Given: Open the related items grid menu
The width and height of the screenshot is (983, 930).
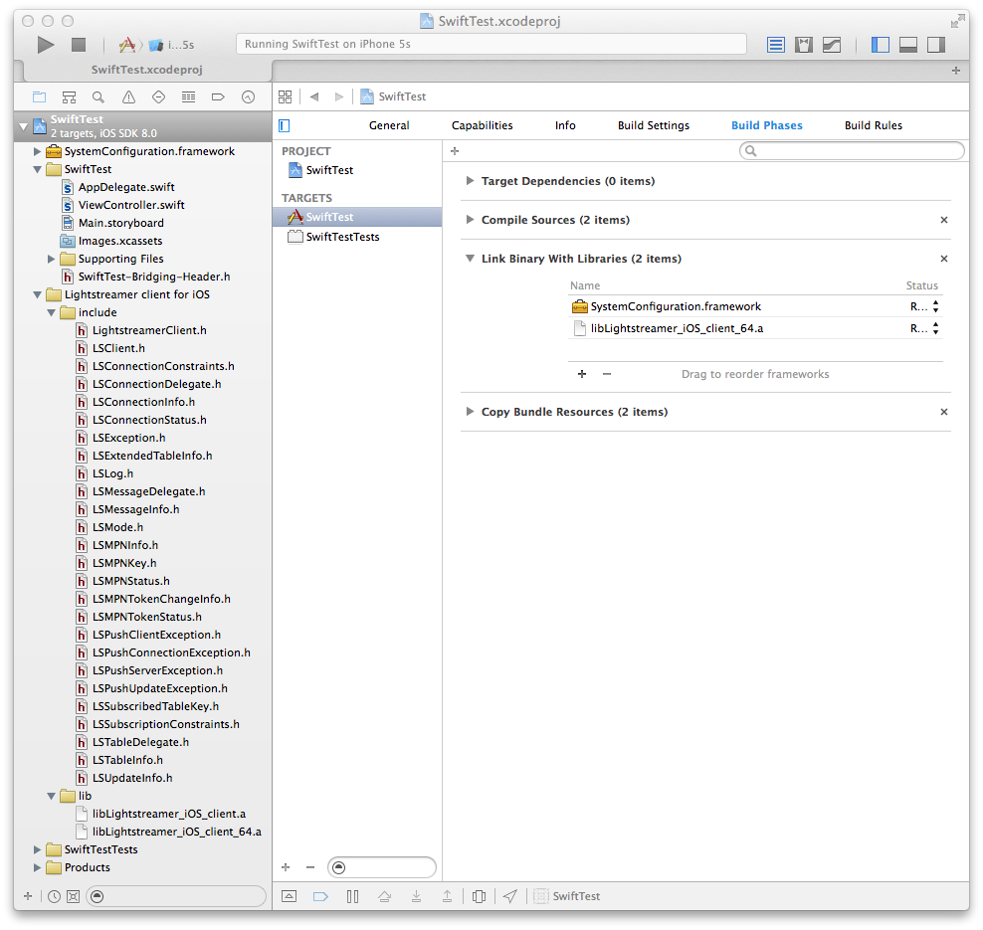Looking at the screenshot, I should click(286, 96).
